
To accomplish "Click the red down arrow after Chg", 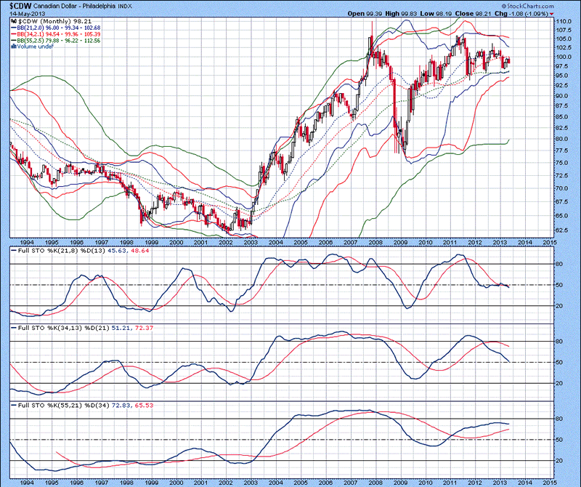I will tap(551, 14).
